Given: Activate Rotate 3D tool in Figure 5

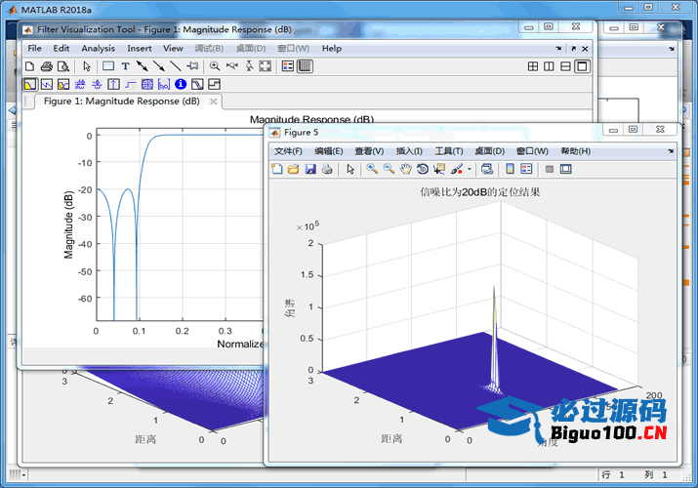Looking at the screenshot, I should 423,169.
